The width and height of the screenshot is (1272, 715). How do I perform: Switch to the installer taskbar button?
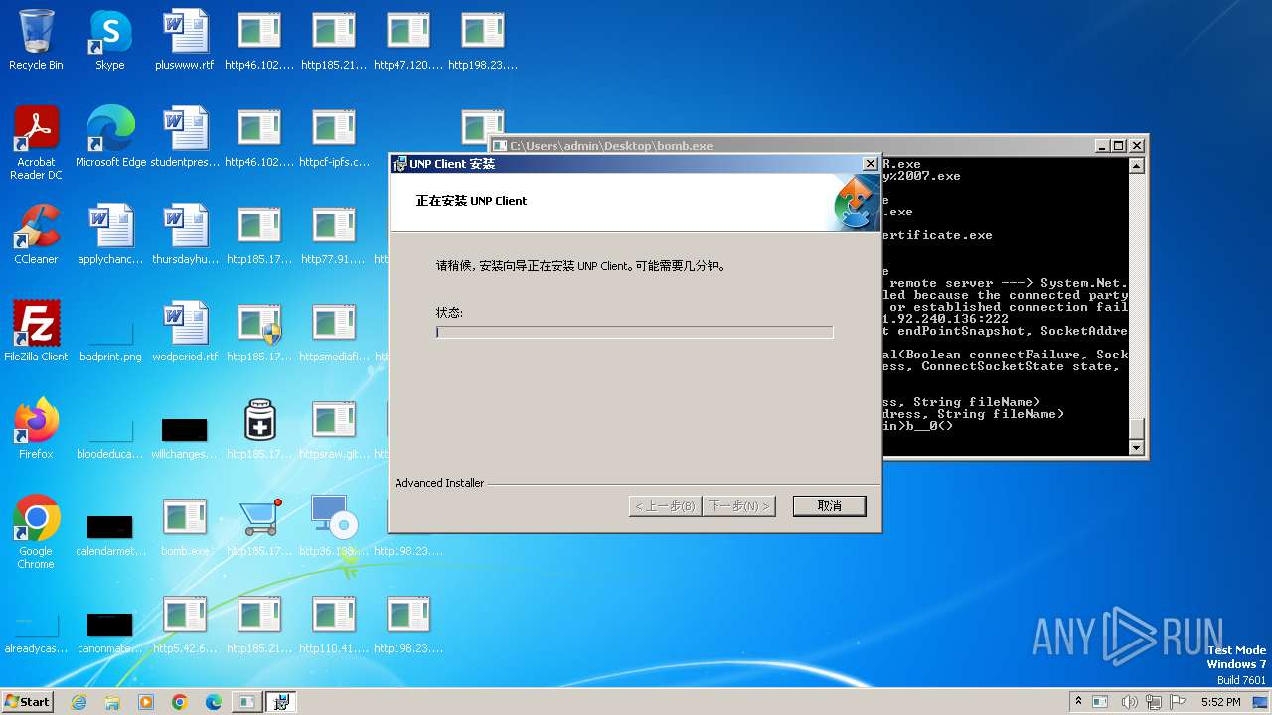[280, 702]
